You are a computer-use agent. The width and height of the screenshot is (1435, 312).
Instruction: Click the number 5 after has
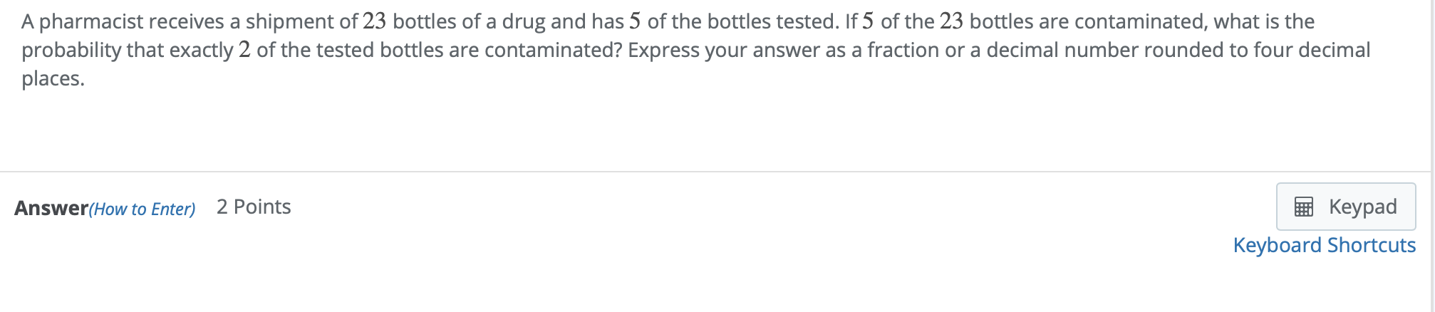[636, 21]
